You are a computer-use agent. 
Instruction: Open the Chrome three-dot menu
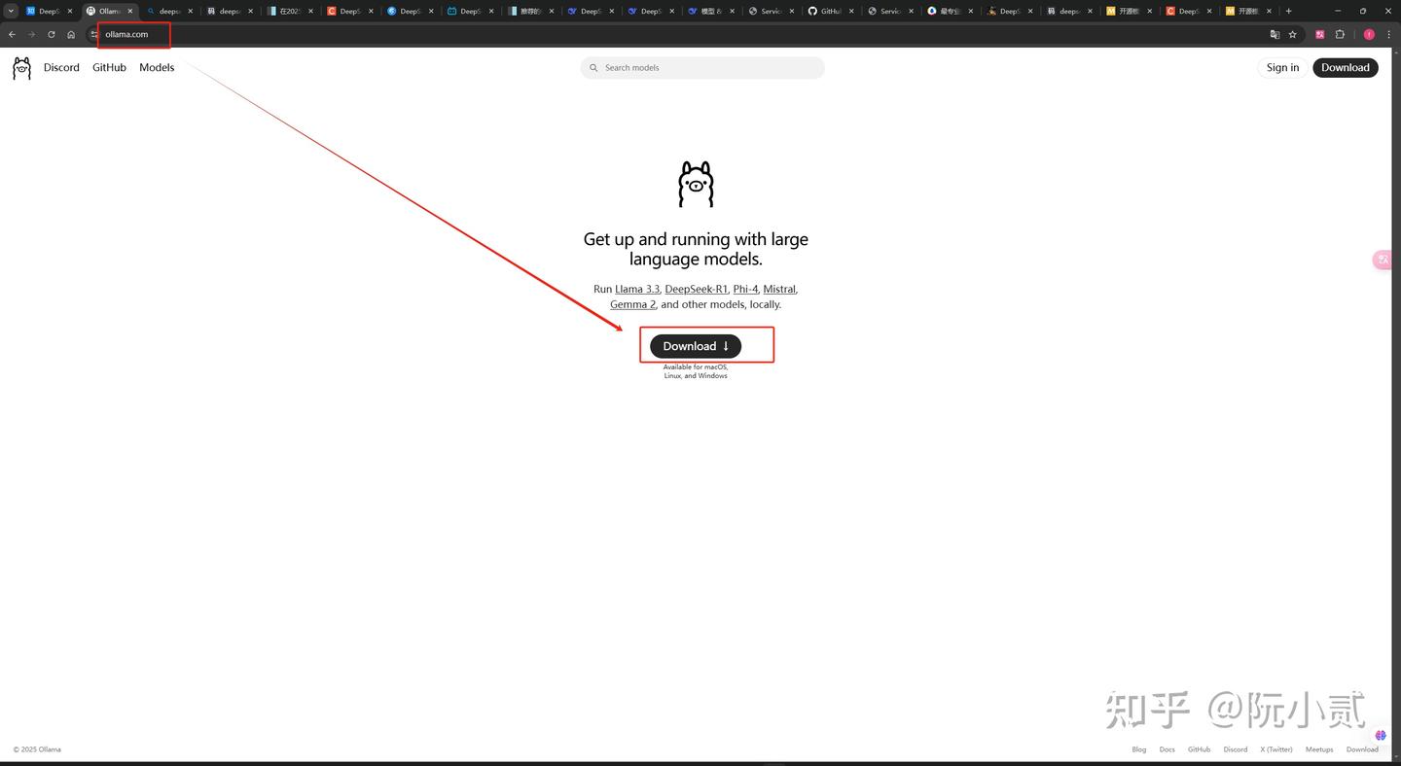click(x=1388, y=34)
